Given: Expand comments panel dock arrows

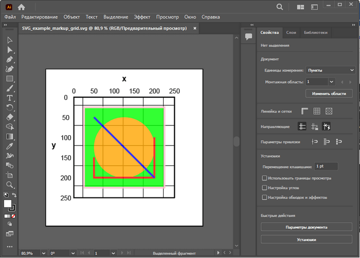Looking at the screenshot, I should click(x=252, y=25).
